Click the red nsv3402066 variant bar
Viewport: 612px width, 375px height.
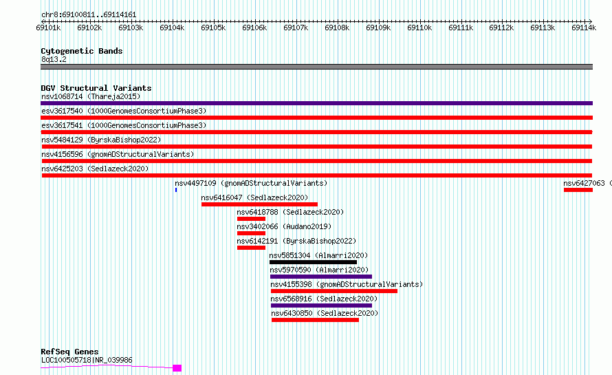[x=252, y=233]
